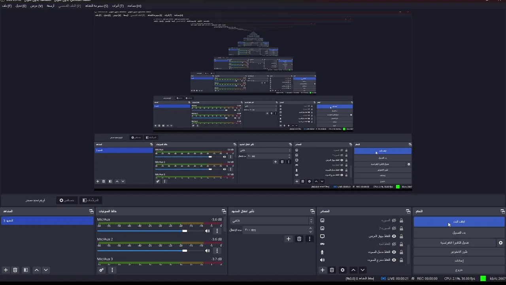Open settings (إعدادات) button
Image resolution: width=506 pixels, height=285 pixels.
click(459, 261)
